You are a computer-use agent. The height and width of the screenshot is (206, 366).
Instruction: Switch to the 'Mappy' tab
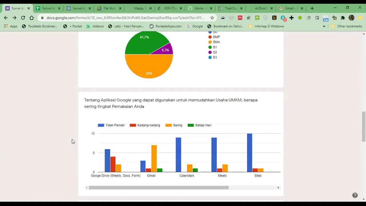click(x=140, y=8)
